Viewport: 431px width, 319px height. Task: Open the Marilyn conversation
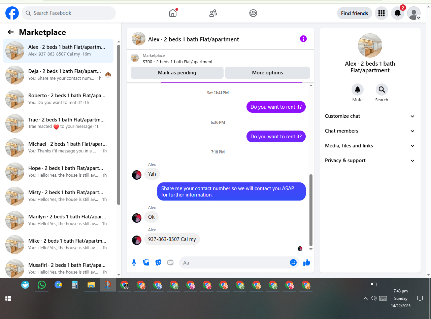pos(58,220)
